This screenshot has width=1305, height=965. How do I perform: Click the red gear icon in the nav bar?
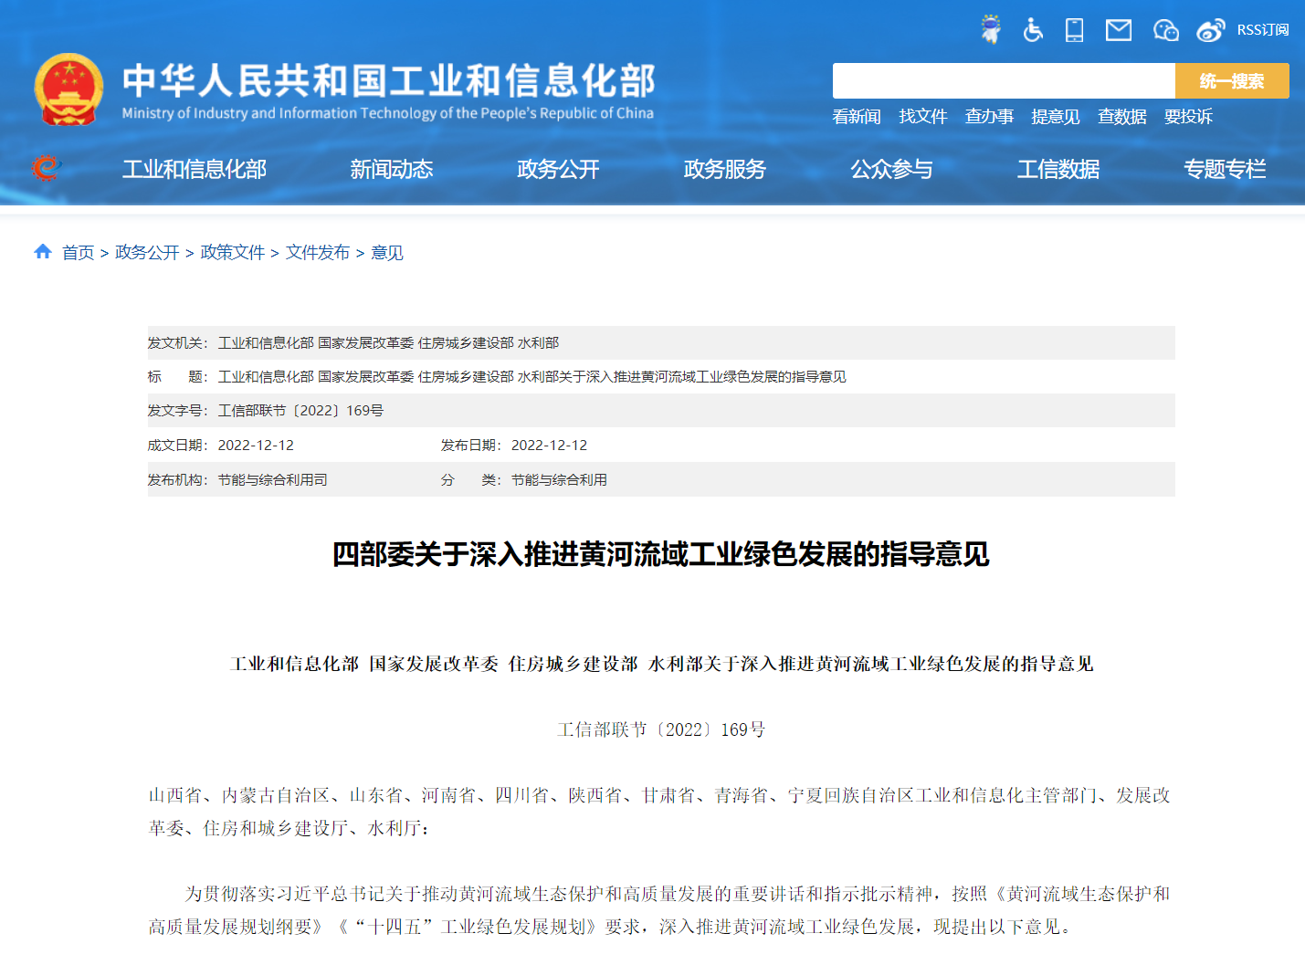45,168
